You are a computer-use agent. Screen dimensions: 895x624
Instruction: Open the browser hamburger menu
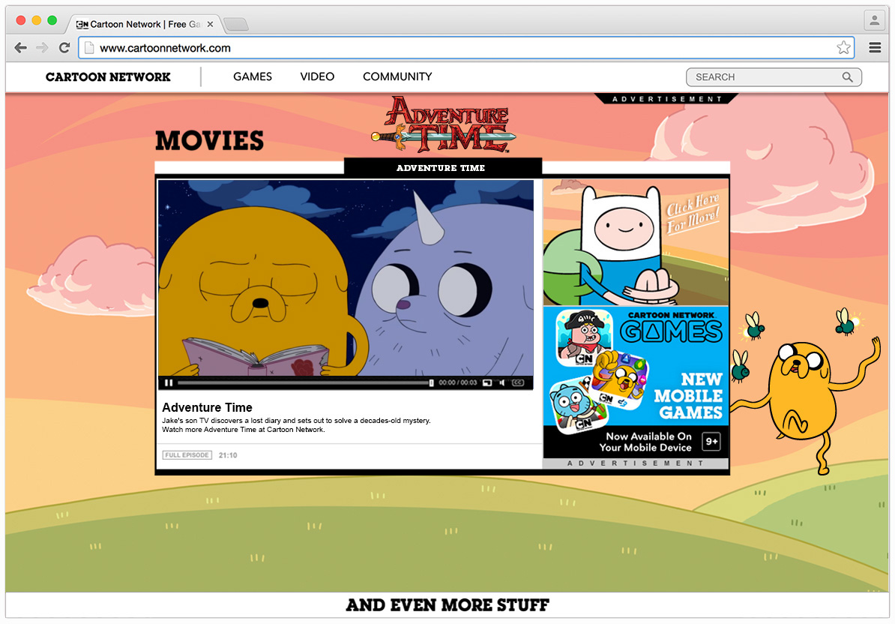875,48
